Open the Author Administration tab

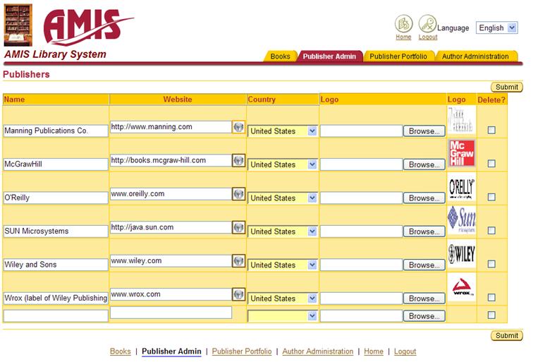coord(475,56)
